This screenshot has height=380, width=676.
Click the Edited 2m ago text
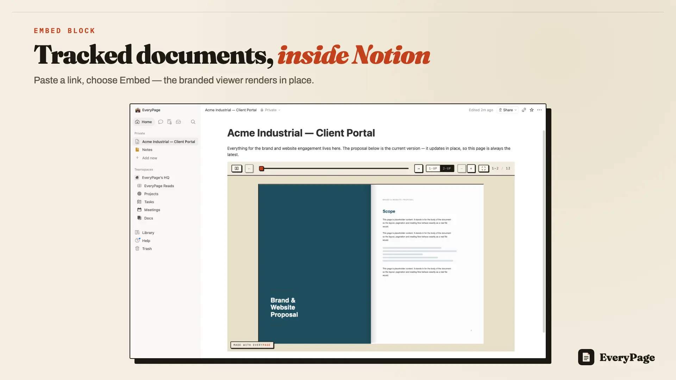481,110
